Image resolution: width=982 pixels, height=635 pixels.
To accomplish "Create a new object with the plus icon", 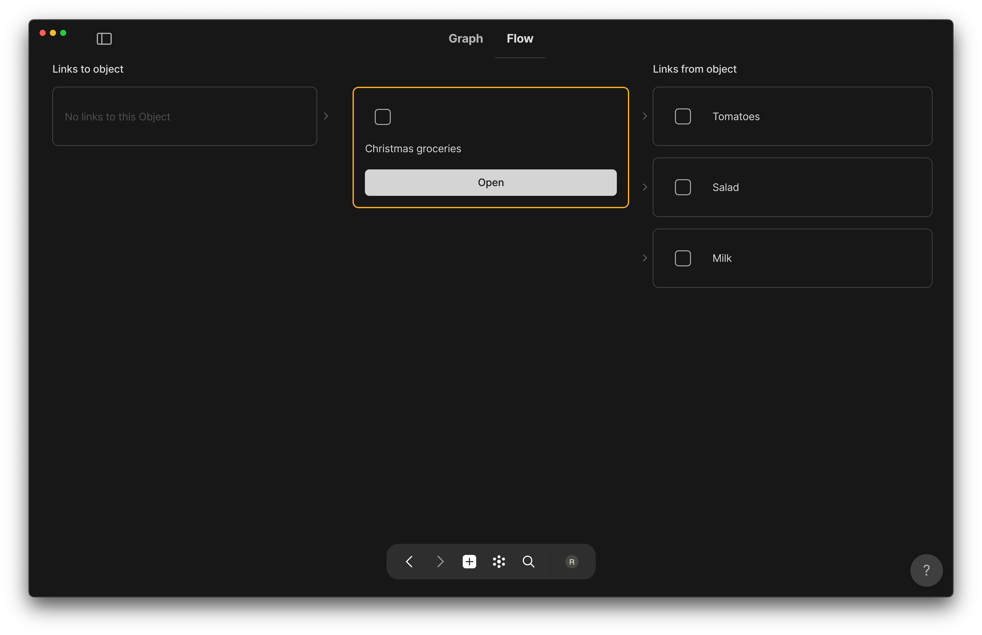I will click(x=469, y=561).
